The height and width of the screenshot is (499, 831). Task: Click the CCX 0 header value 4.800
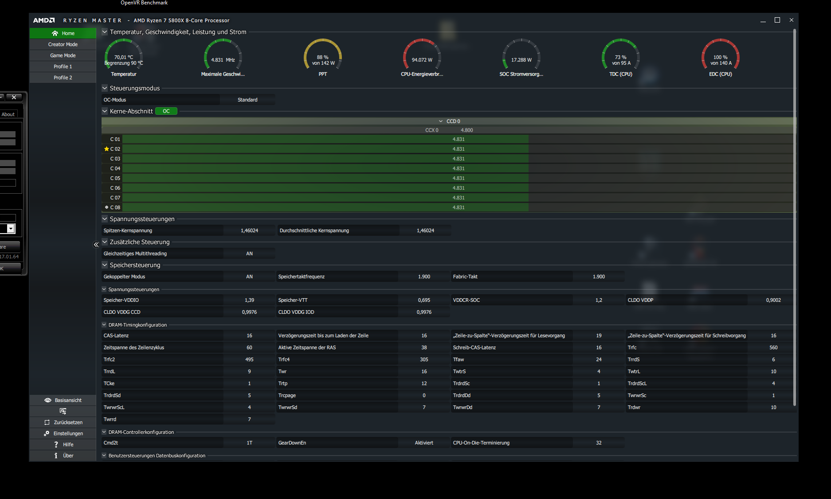coord(466,130)
